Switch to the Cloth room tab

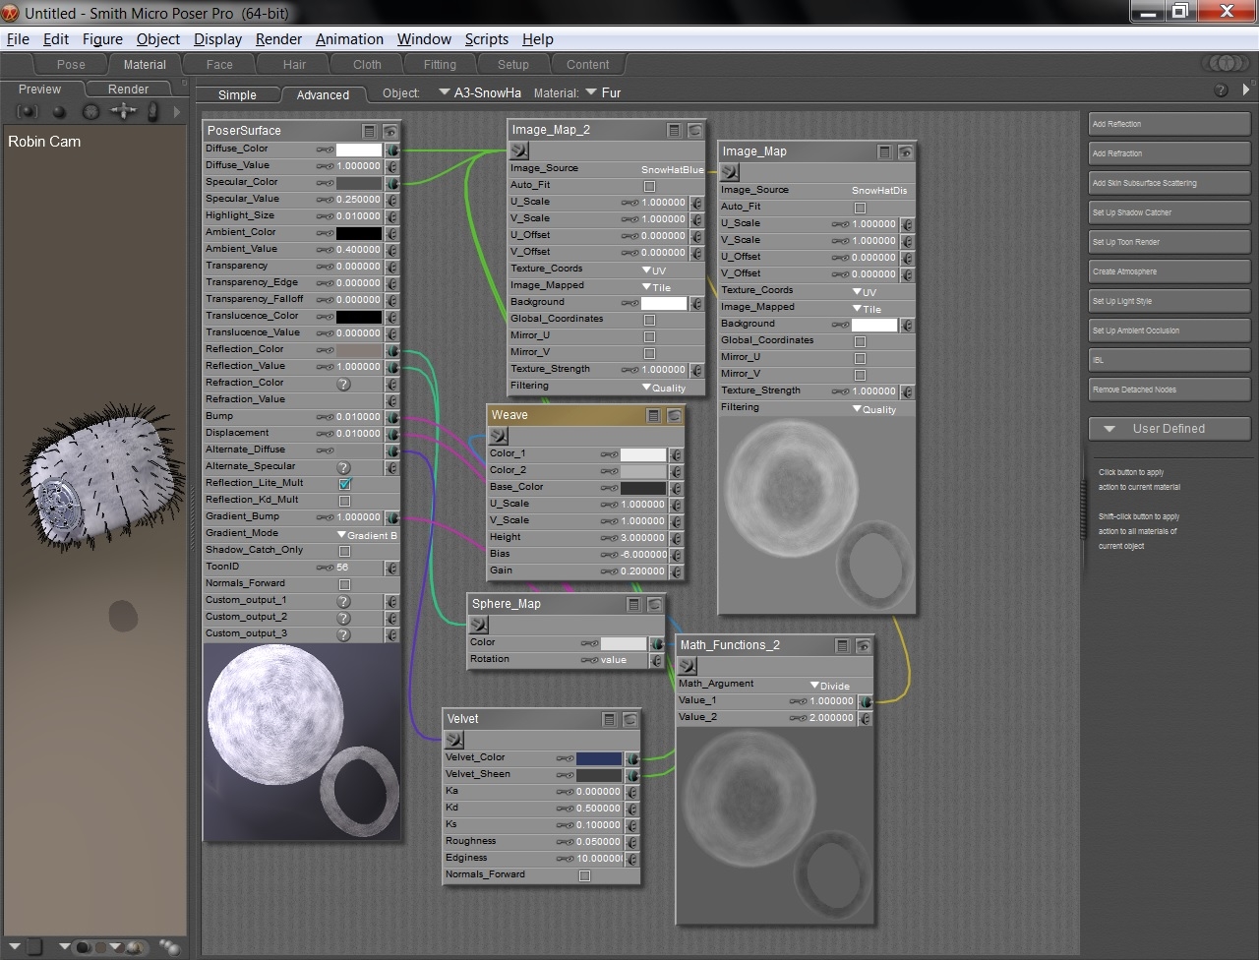[x=367, y=65]
